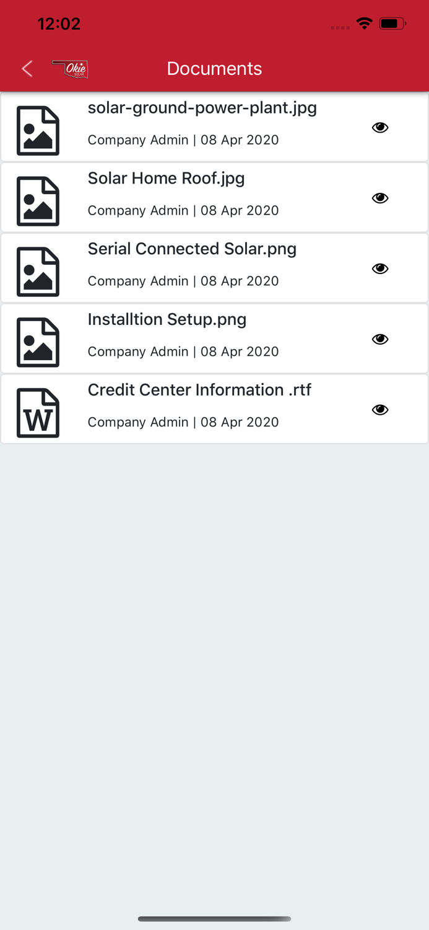Select Serial Connected Solar.png file name
This screenshot has width=429, height=930.
click(192, 249)
